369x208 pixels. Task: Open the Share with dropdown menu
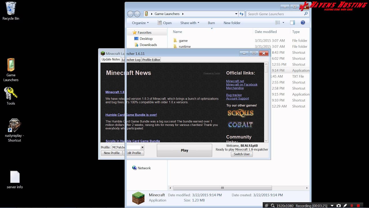click(x=190, y=23)
